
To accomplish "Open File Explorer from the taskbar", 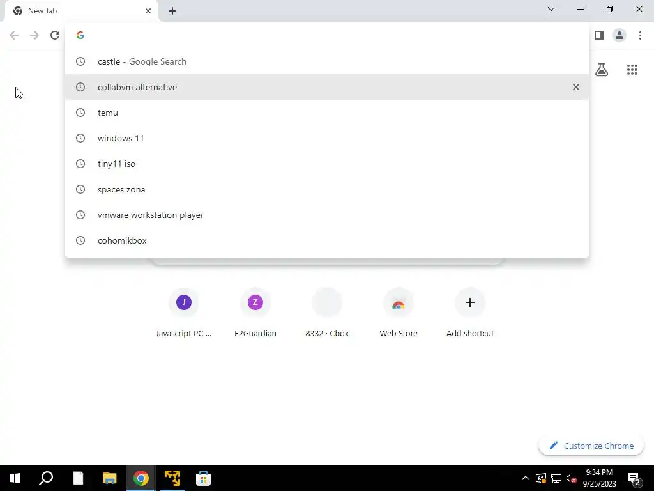I will tap(109, 478).
